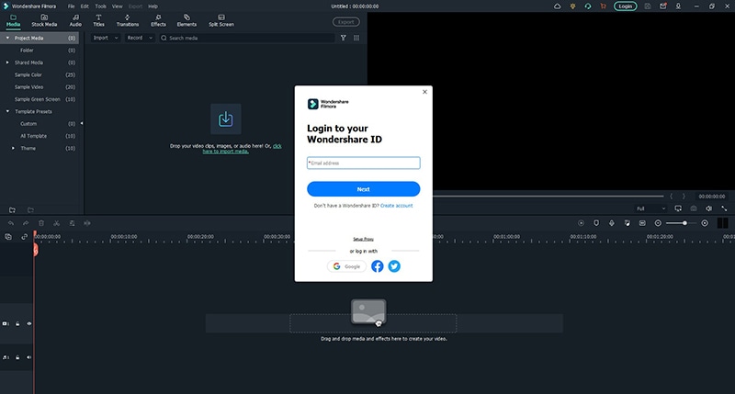Switch to the Stock Media tab

(44, 20)
